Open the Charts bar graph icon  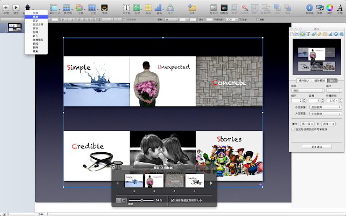click(158, 8)
